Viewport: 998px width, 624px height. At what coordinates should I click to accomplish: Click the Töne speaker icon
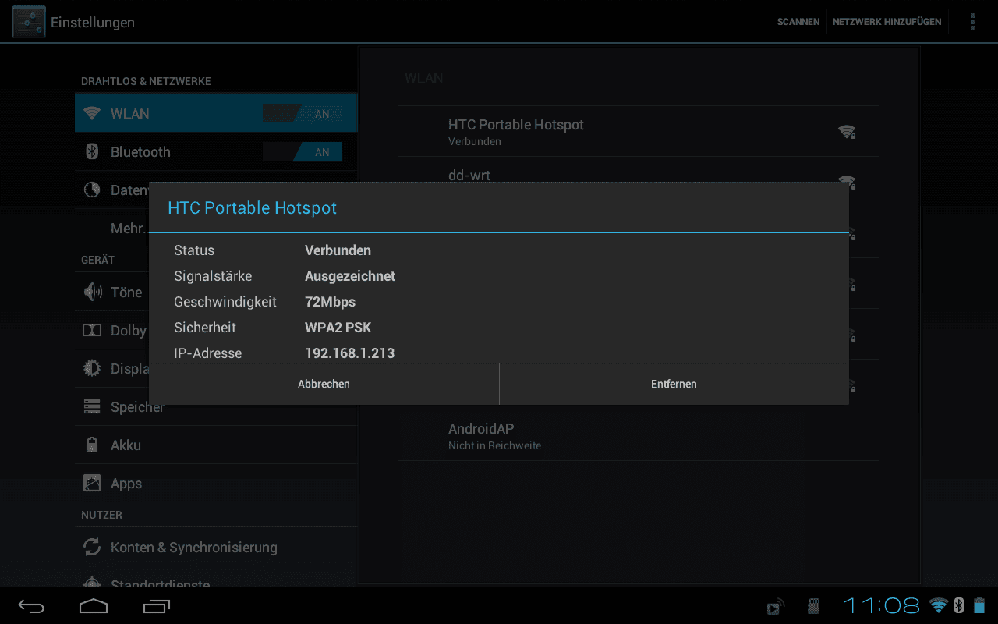(x=92, y=292)
